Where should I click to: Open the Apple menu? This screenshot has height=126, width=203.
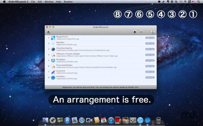[4, 2]
